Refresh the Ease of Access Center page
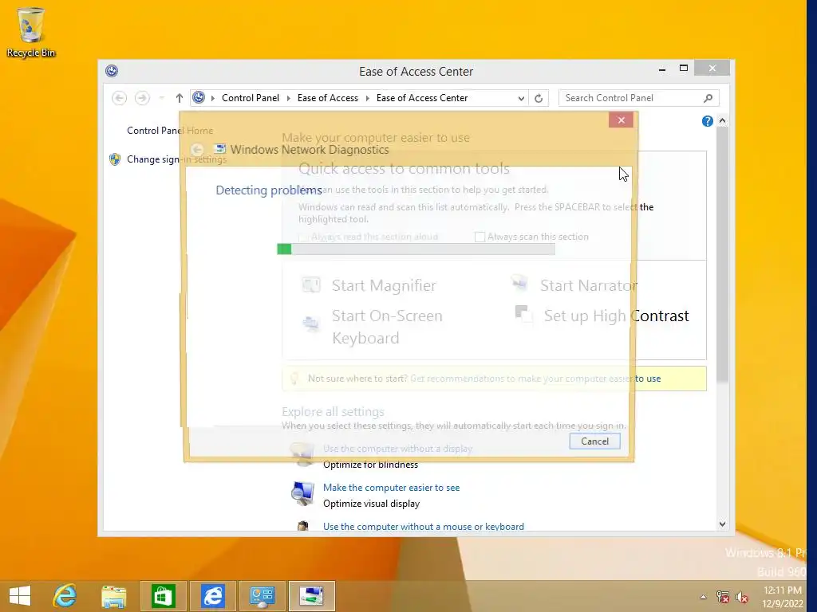 [x=539, y=98]
